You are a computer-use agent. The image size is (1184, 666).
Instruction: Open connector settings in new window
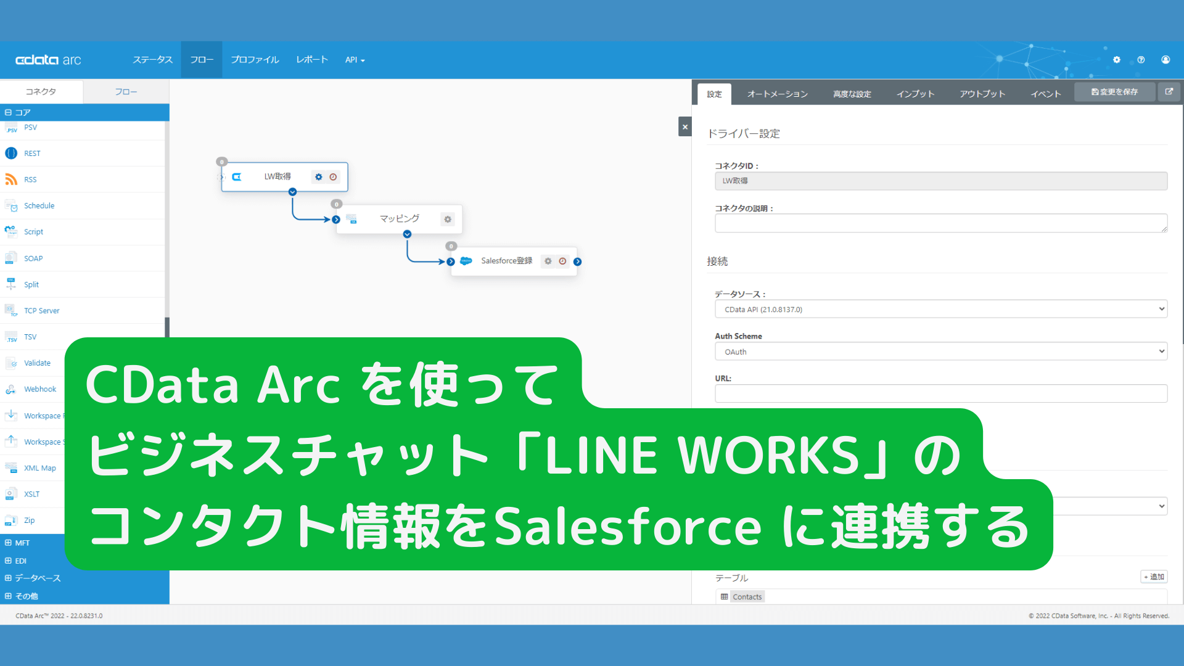1169,92
